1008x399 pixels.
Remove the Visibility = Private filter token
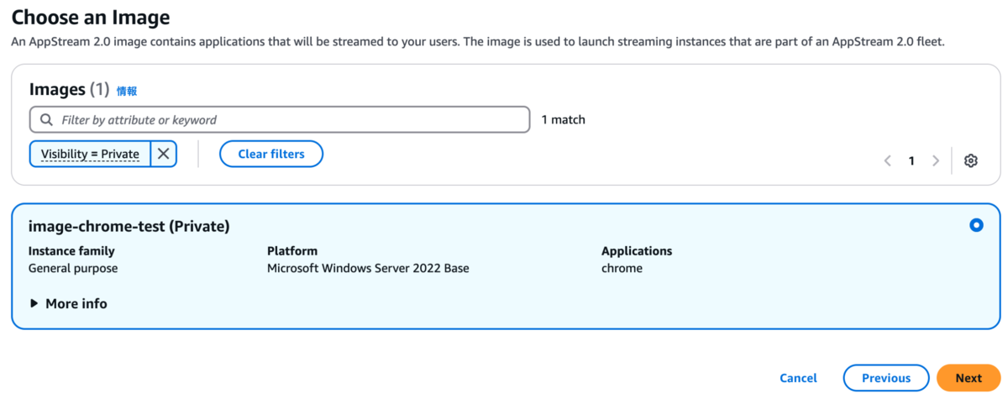point(164,154)
